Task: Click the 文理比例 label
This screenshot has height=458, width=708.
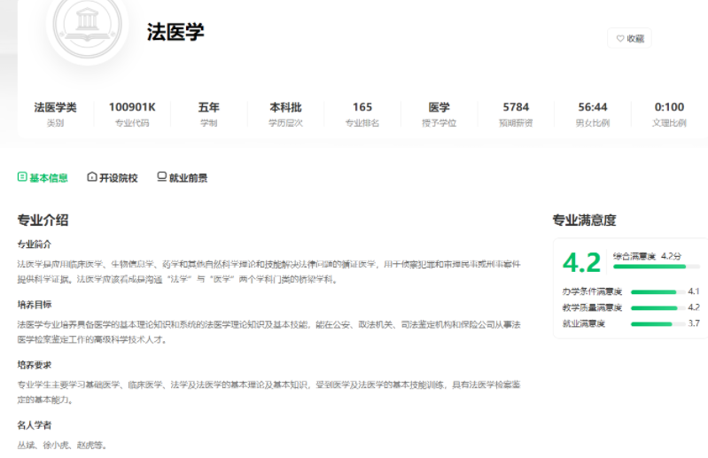Action: (669, 123)
